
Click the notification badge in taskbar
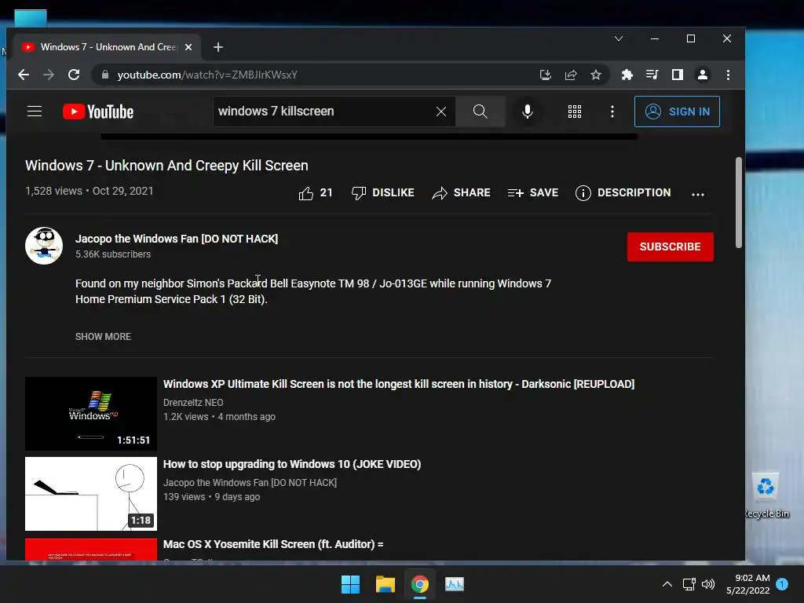(x=782, y=584)
